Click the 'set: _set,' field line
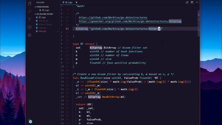The width and height of the screenshot is (222, 125). click(x=86, y=108)
